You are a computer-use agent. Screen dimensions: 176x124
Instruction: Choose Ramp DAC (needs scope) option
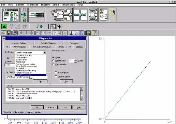[30, 66]
